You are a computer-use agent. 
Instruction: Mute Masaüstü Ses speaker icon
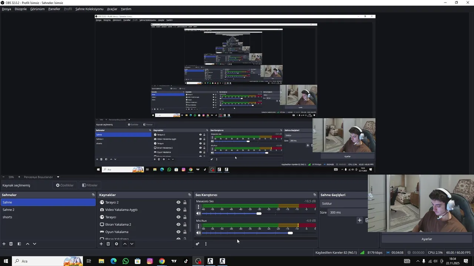[x=198, y=213]
